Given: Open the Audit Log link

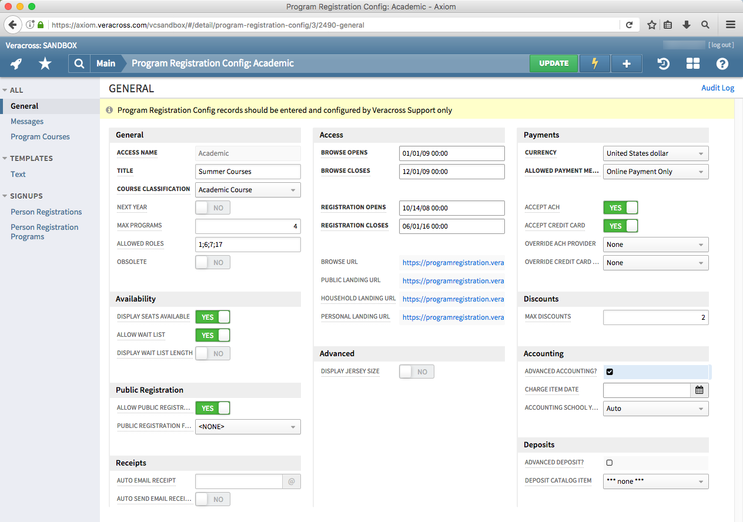Looking at the screenshot, I should pos(717,88).
